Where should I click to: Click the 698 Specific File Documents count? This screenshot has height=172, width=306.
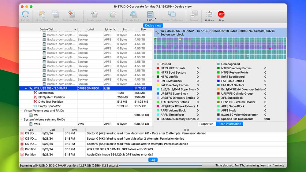tap(267, 119)
